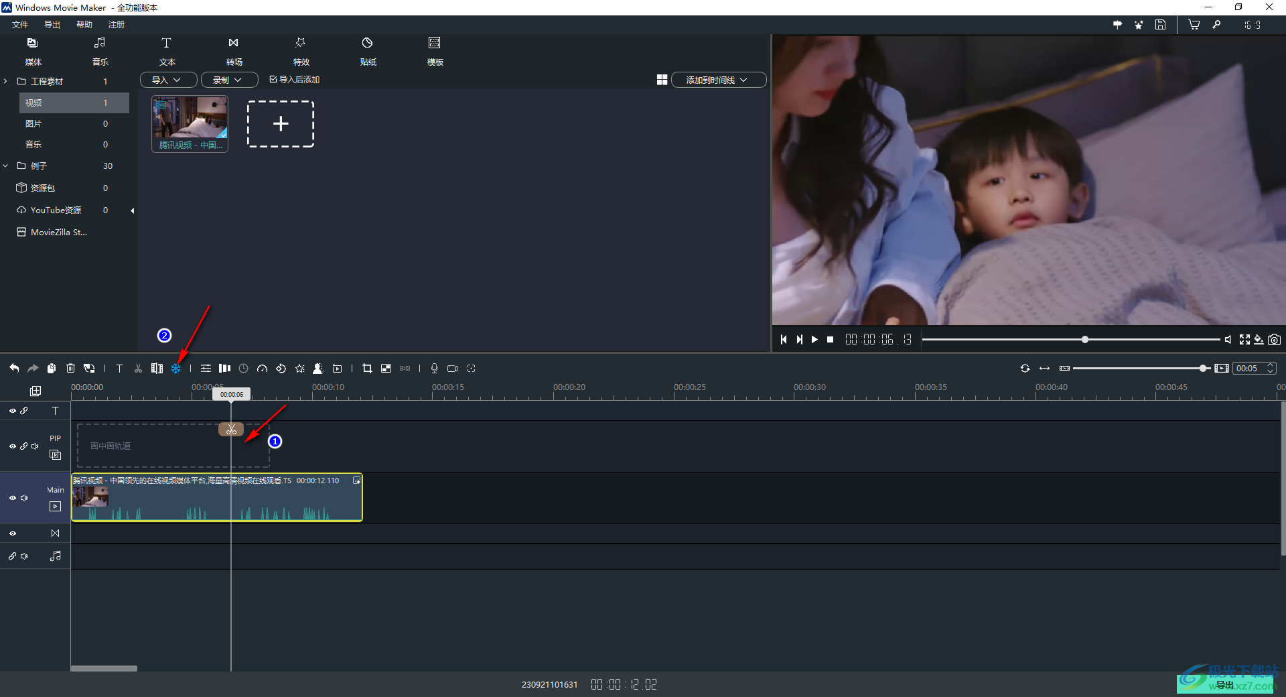The height and width of the screenshot is (697, 1286).
Task: Click the timeline zoom slider handle
Action: pyautogui.click(x=1204, y=368)
